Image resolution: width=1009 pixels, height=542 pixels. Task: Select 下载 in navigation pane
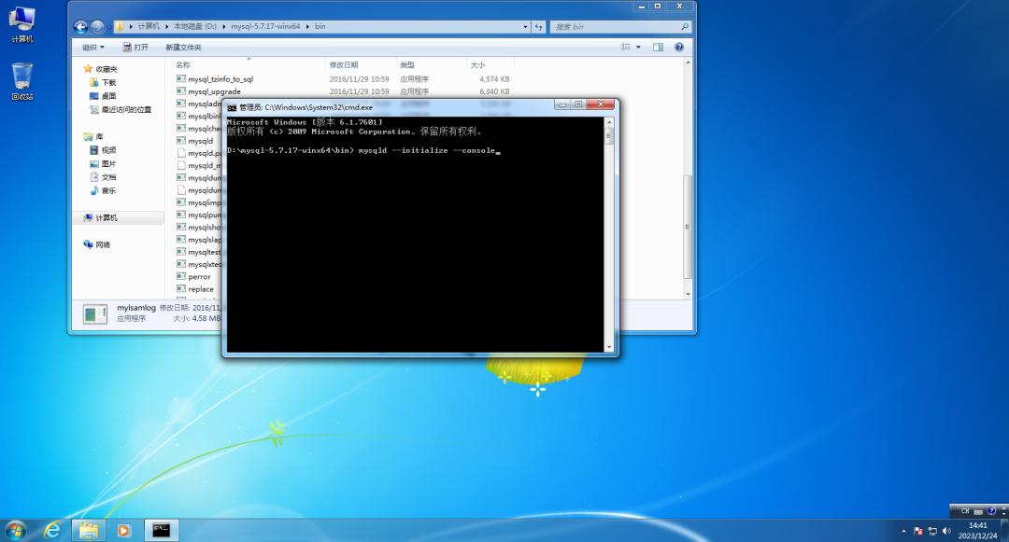click(x=103, y=82)
